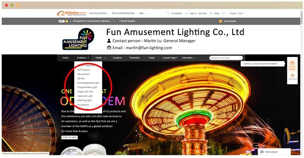Click the Sign In link
The width and height of the screenshot is (304, 158).
click(x=193, y=14)
